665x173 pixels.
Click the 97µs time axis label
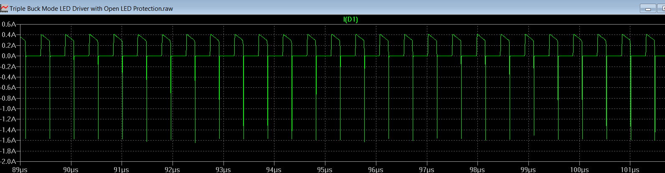point(426,170)
